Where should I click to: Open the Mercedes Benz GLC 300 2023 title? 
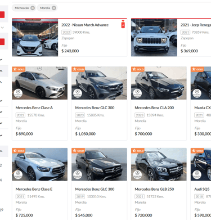tap(95, 108)
